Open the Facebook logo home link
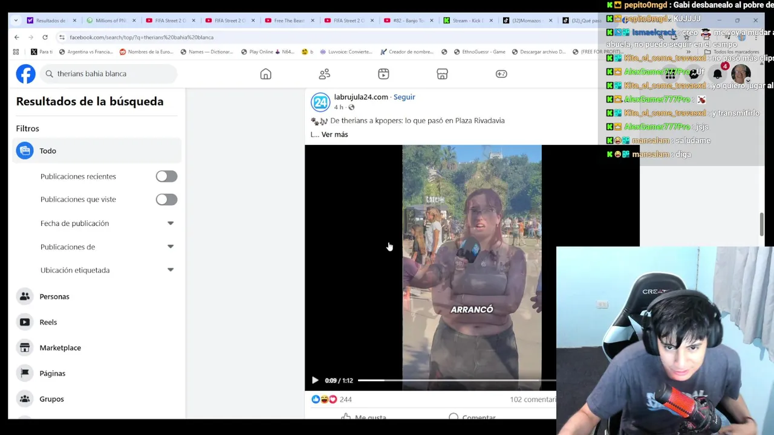The image size is (774, 435). point(25,74)
